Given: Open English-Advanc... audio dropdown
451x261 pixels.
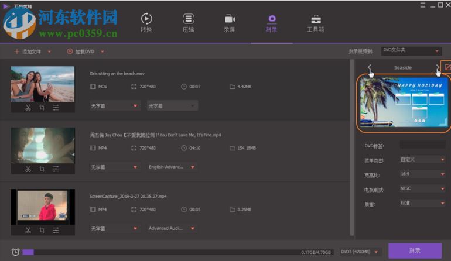Looking at the screenshot, I should pos(172,167).
